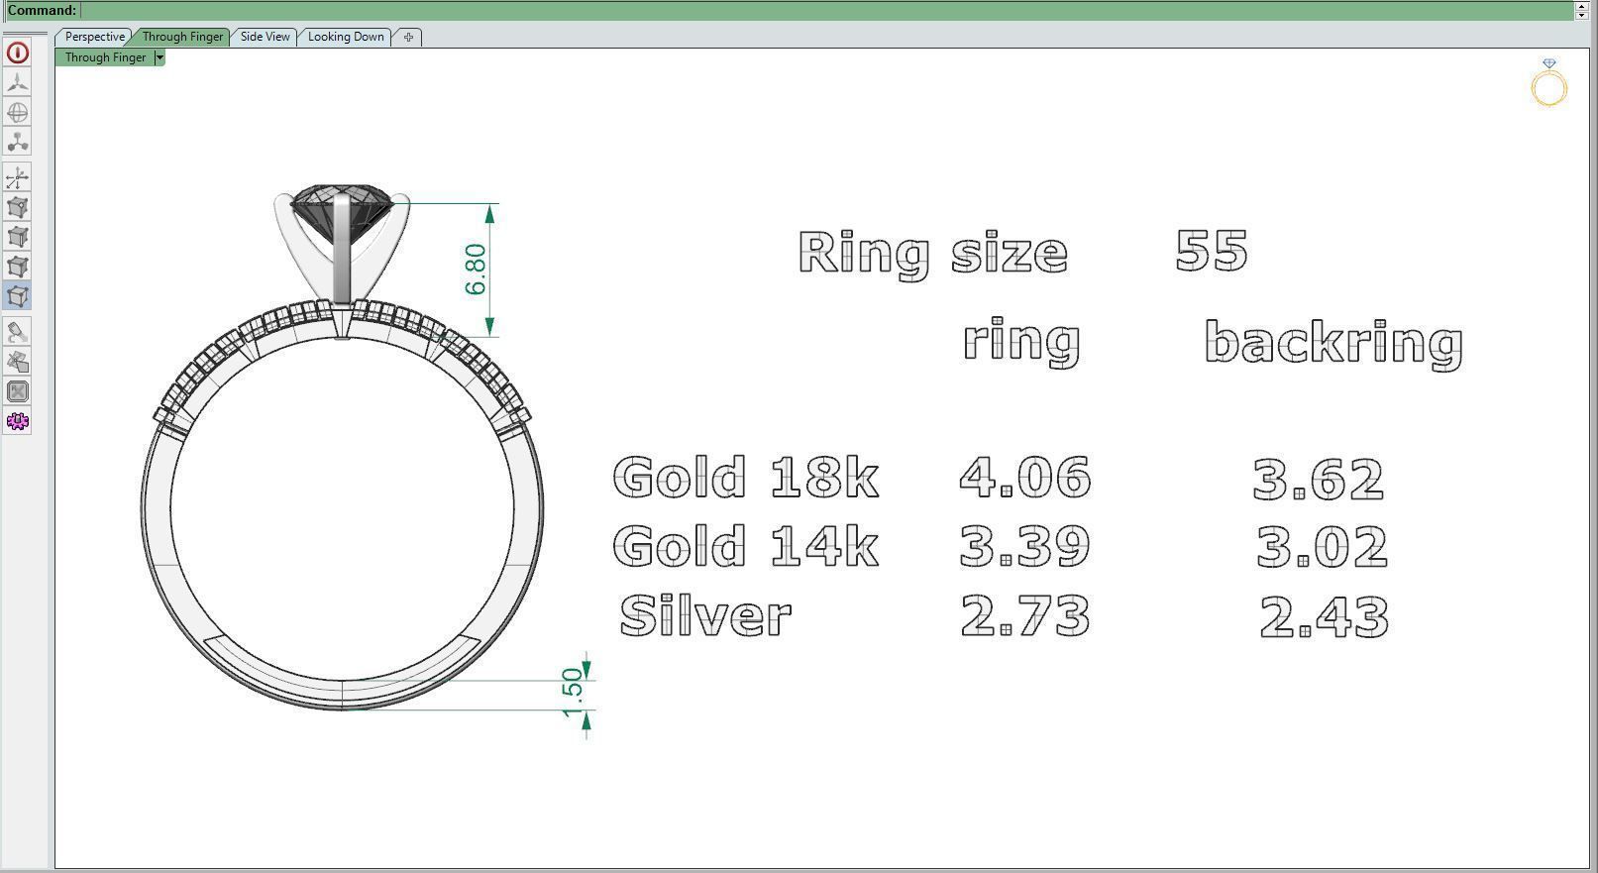Switch to the Side View tab
Image resolution: width=1598 pixels, height=873 pixels.
tap(266, 37)
